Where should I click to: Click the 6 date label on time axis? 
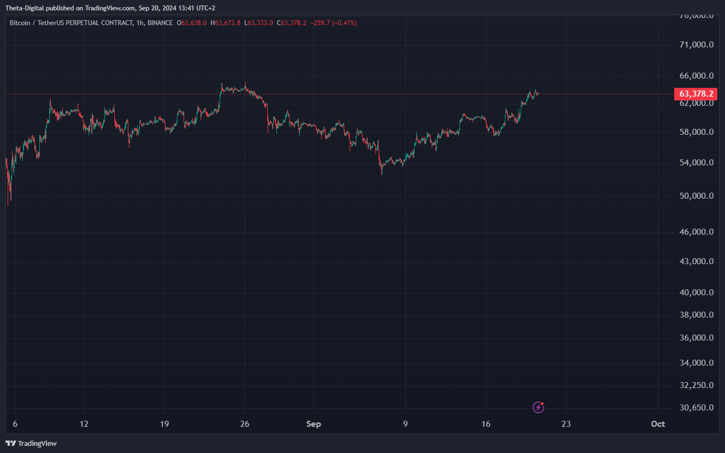pyautogui.click(x=15, y=424)
